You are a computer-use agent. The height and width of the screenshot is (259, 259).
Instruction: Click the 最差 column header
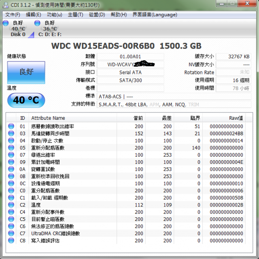(x=159, y=118)
